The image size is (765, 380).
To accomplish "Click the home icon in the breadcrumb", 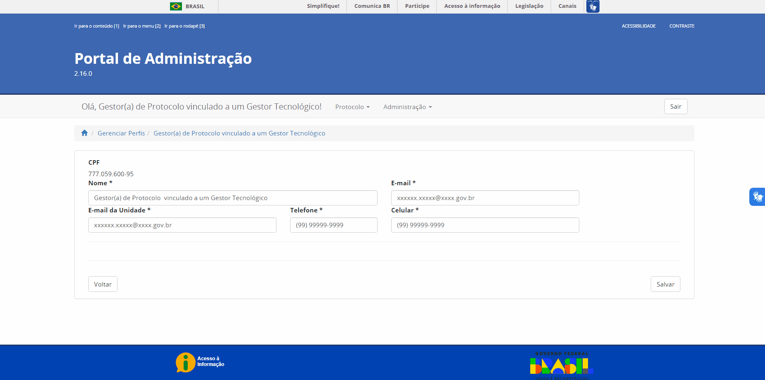I will coord(85,133).
